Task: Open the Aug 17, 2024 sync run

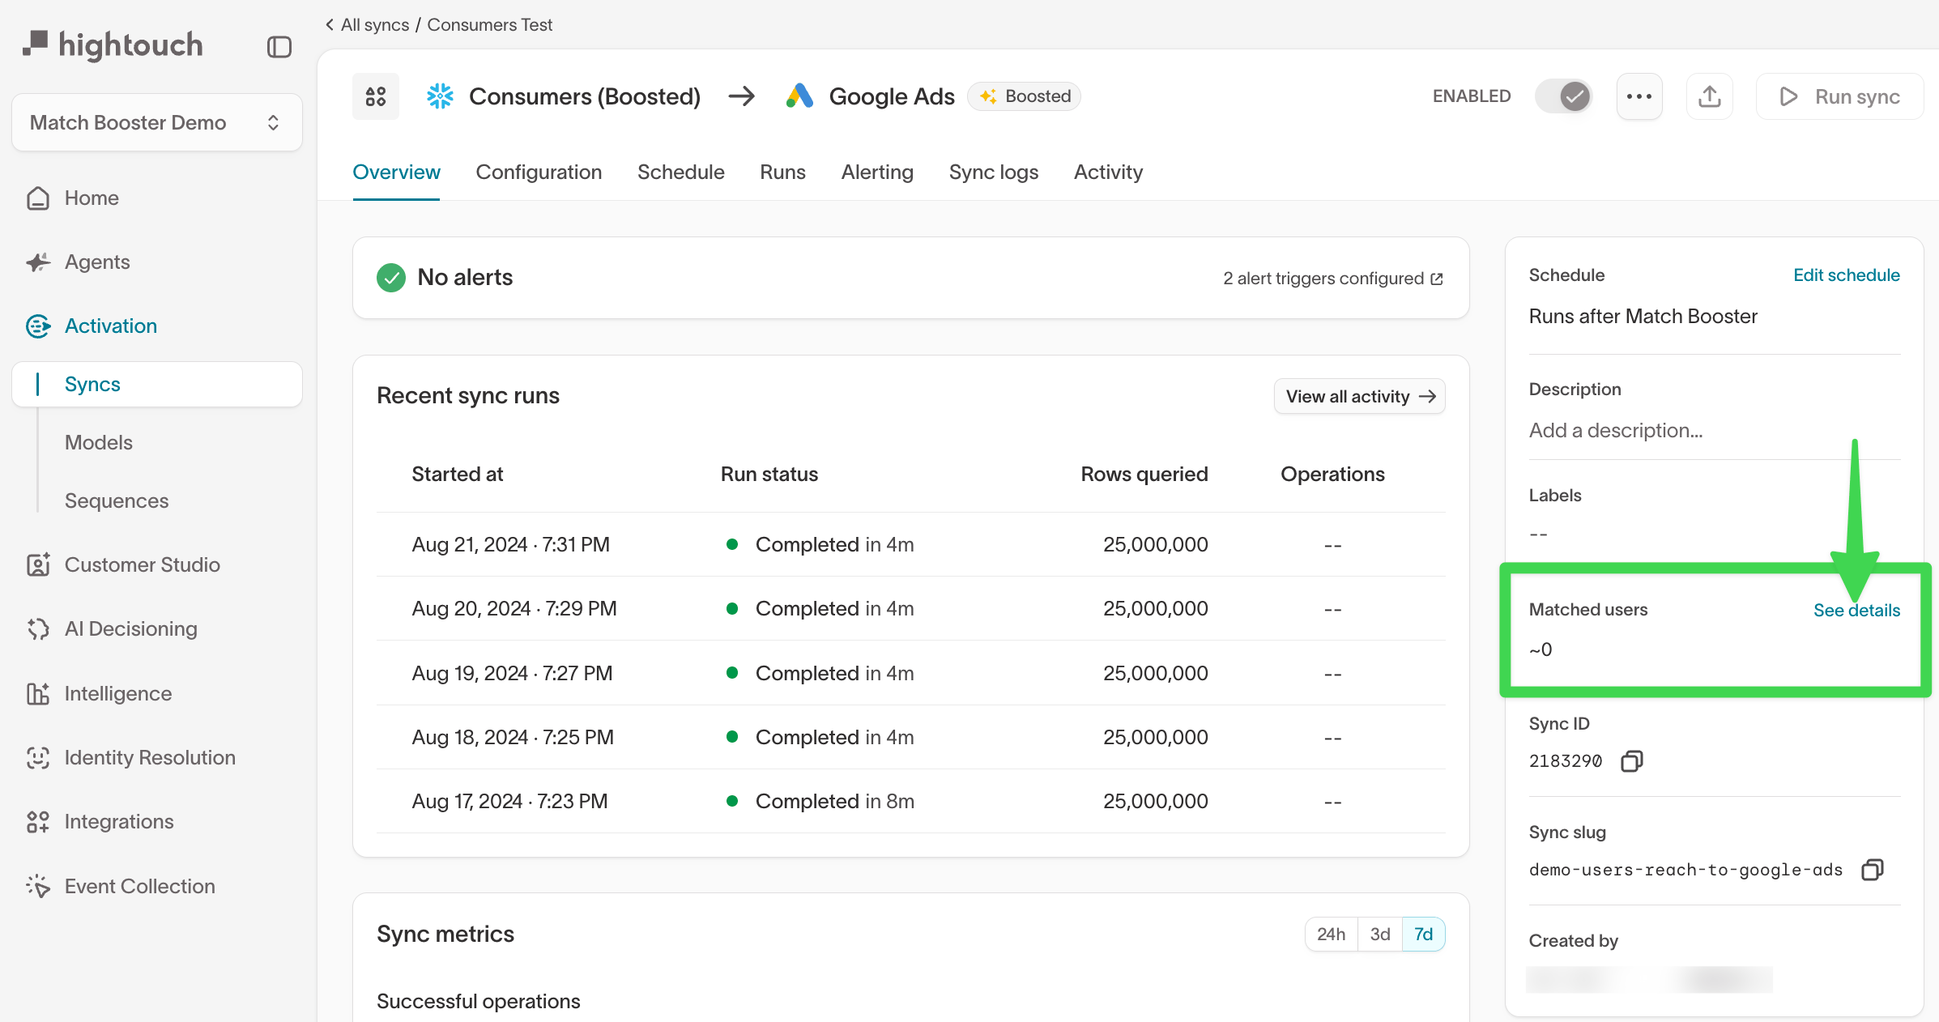Action: pyautogui.click(x=910, y=801)
